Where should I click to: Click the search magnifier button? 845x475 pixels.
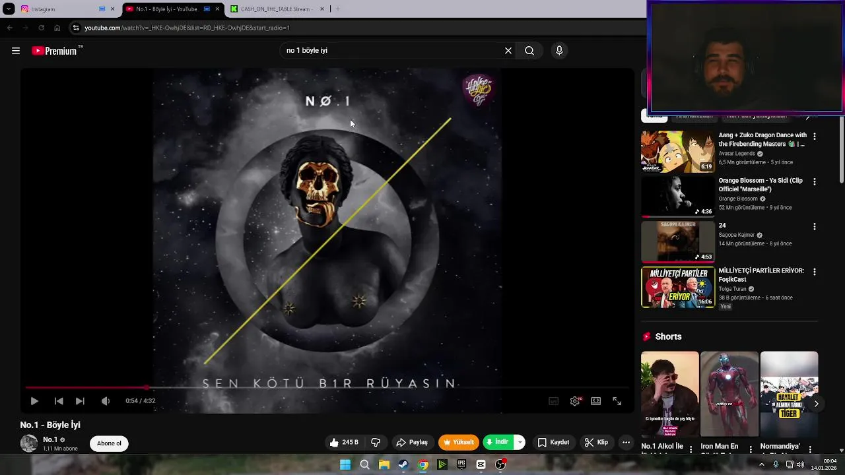(x=529, y=51)
